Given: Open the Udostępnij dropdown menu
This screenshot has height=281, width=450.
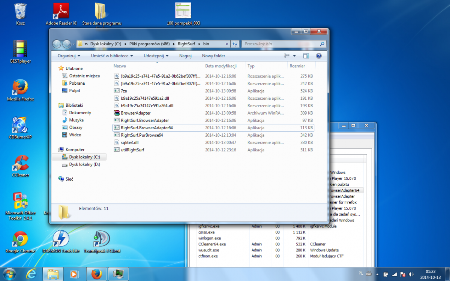Looking at the screenshot, I should pos(156,56).
